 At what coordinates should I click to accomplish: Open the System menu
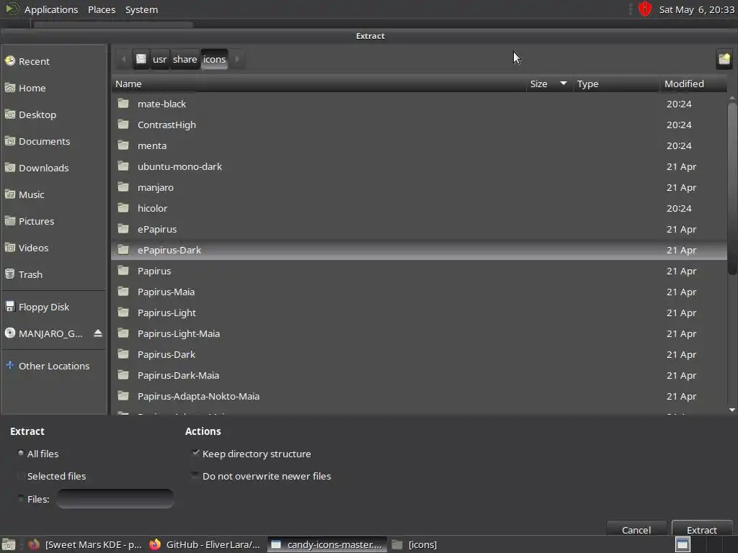[x=141, y=9]
